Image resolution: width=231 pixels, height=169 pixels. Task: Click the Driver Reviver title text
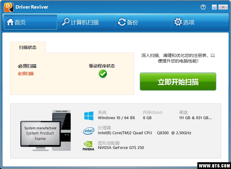point(32,7)
